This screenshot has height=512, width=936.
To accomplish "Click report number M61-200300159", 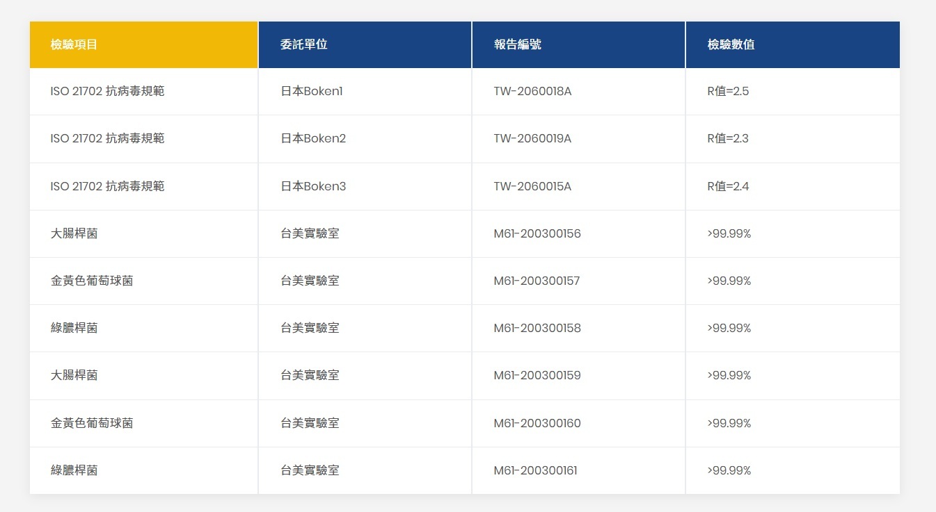I will [537, 375].
